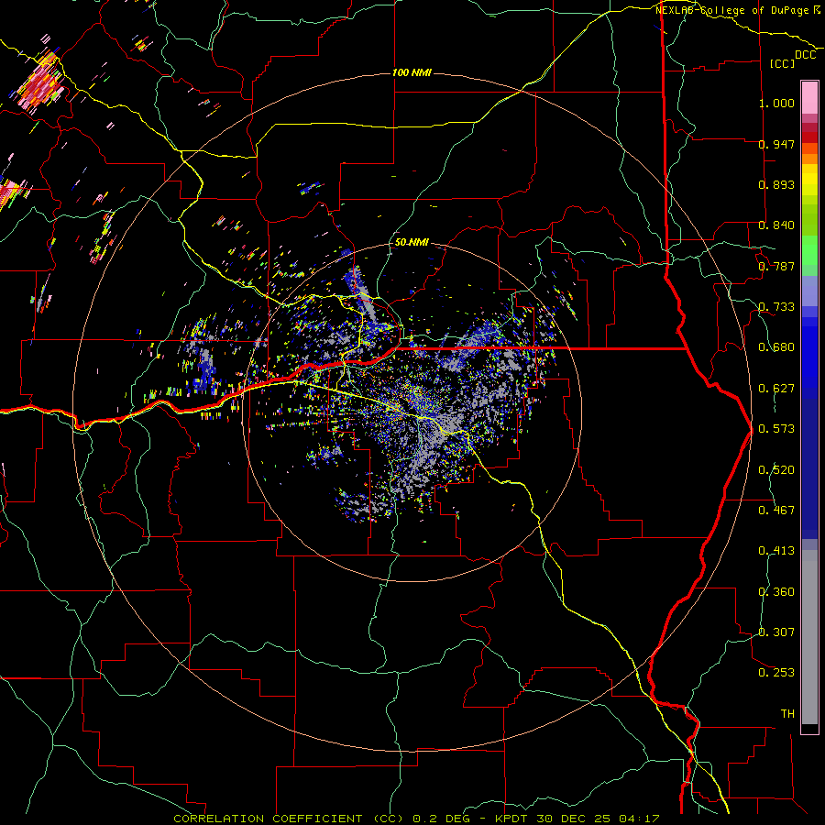Click the 100 NMI range ring label
Image resolution: width=825 pixels, height=825 pixels.
(412, 72)
